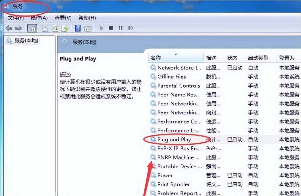Open the 查看(V) menu
301x196 pixels.
tap(63, 18)
